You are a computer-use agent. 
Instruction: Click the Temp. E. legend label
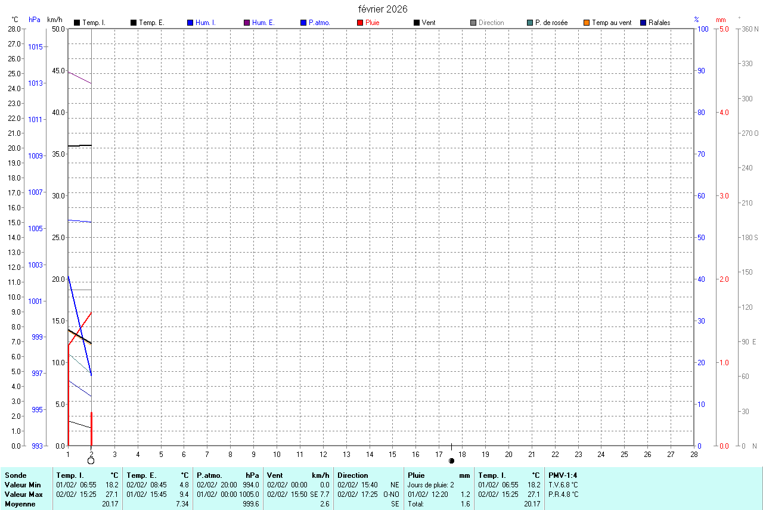pos(151,23)
